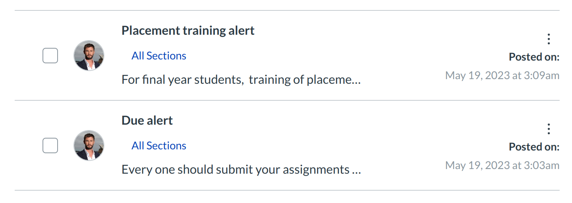Screen dimensions: 572x203
Task: Tick the checkbox for Due alert
Action: pyautogui.click(x=50, y=145)
